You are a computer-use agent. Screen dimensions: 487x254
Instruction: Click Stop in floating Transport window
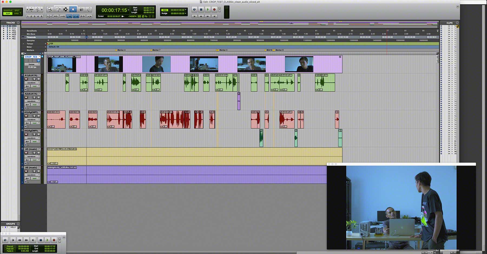click(41, 240)
